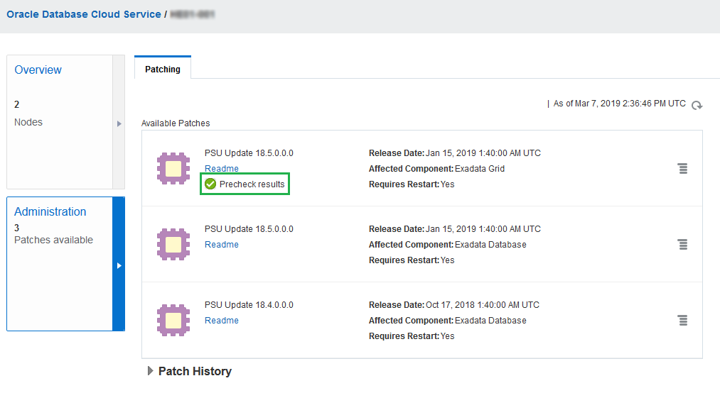Screen dimensions: 720x393
Task: Click the Administration tile blue arrow
Action: 119,265
